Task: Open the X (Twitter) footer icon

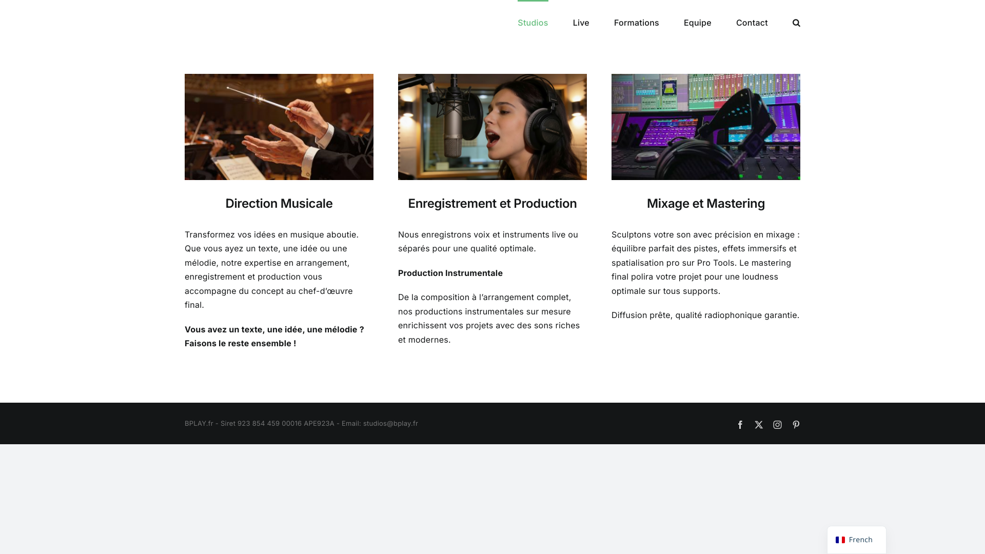Action: (759, 425)
